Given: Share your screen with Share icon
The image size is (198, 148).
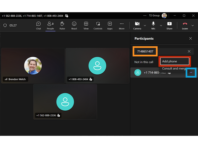Looking at the screenshot, I should 169,25.
